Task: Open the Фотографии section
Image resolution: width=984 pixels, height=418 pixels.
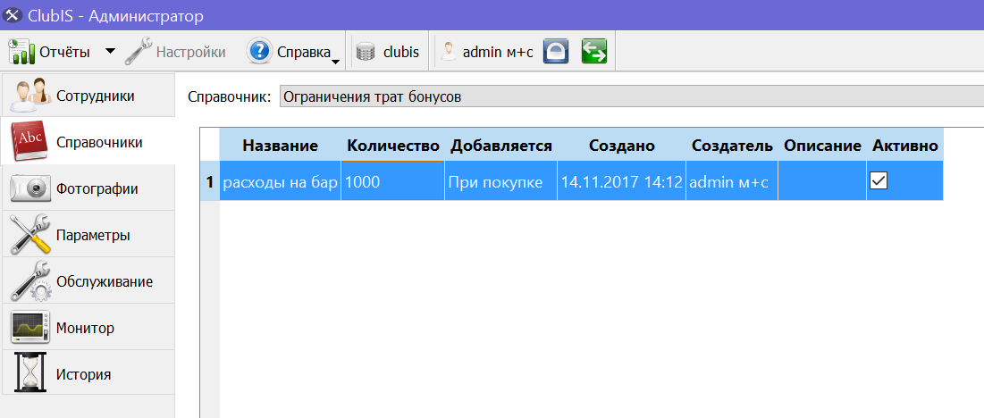Action: [x=88, y=188]
